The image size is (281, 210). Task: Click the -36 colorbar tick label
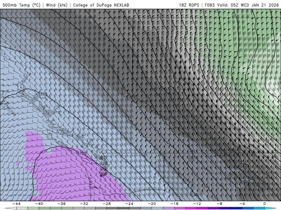[62, 204]
